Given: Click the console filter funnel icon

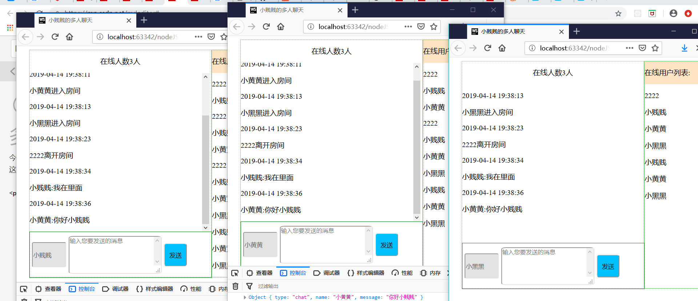Looking at the screenshot, I should [x=249, y=286].
